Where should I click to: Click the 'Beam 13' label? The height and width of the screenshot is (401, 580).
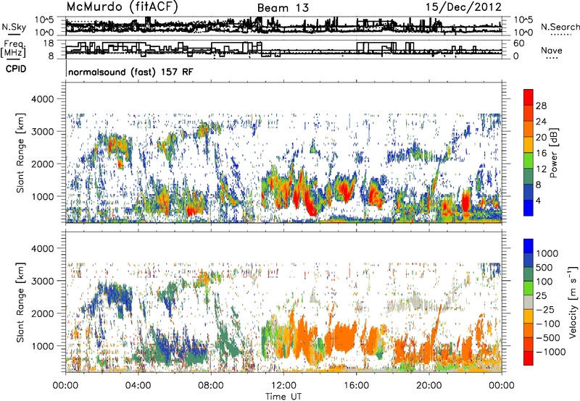click(x=283, y=8)
